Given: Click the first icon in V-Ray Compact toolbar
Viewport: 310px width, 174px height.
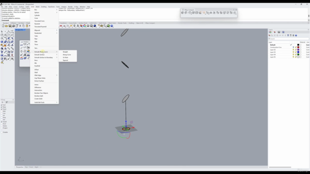Looking at the screenshot, I should (183, 13).
